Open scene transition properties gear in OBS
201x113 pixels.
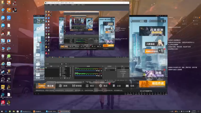click(115, 68)
